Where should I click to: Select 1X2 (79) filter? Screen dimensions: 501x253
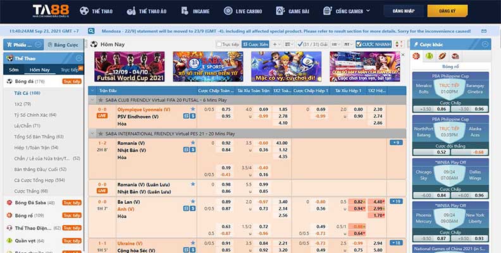coord(22,104)
